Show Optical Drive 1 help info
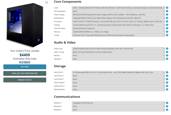 click(x=167, y=86)
